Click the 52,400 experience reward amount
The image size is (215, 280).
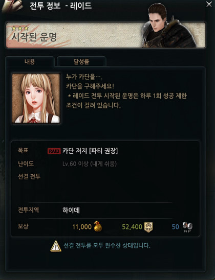(x=132, y=227)
